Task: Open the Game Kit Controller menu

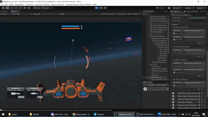Action: pos(42,5)
